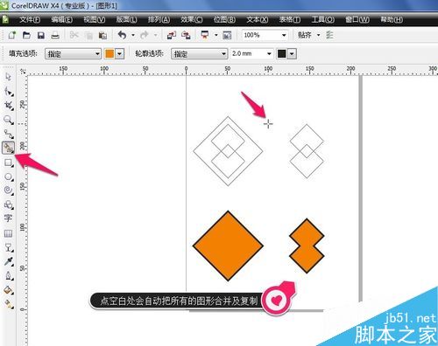Open the 工具(O) menu

323,20
